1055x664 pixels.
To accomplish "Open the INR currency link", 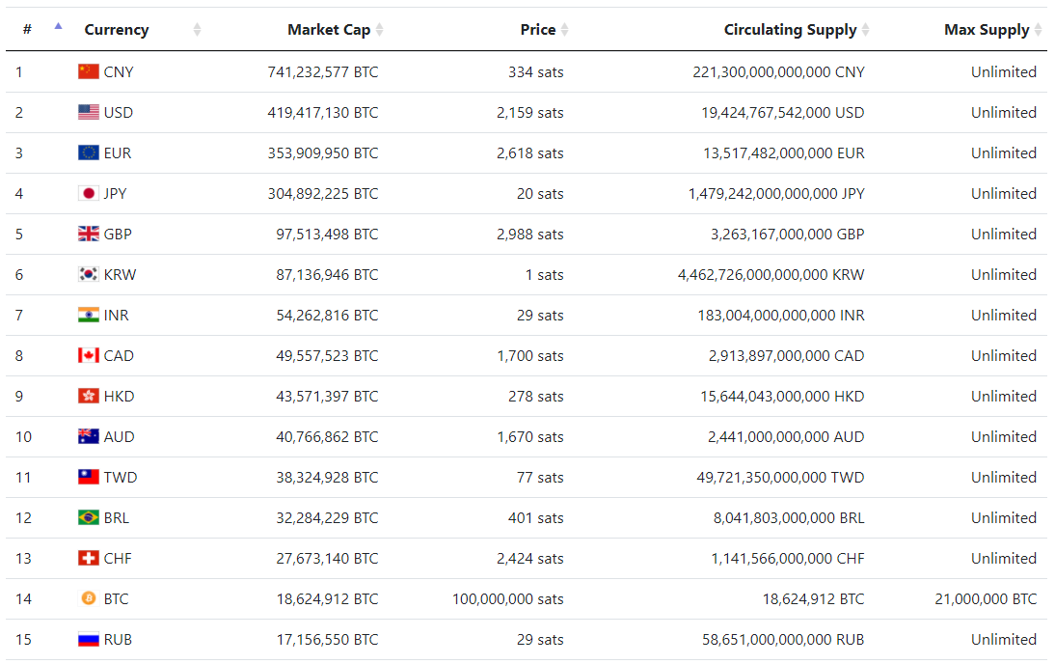I will (116, 315).
